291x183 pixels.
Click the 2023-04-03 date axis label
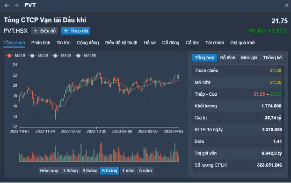click(x=174, y=131)
